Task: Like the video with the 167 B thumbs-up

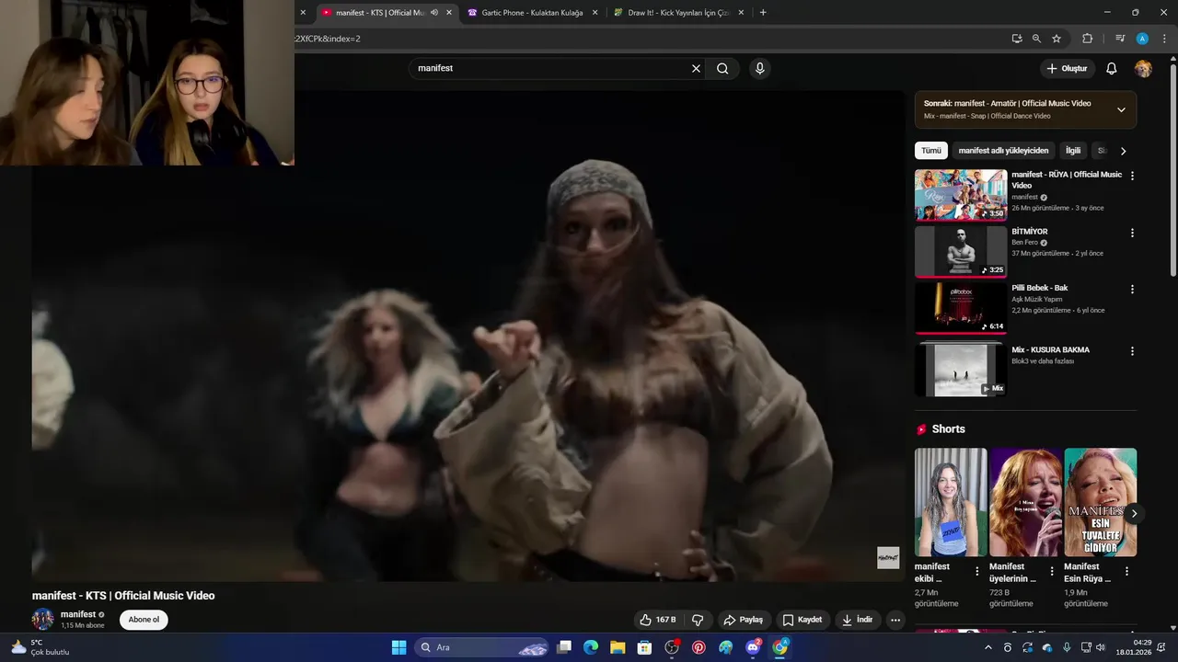Action: click(658, 620)
